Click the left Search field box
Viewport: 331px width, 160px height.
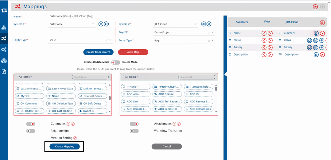(x=90, y=77)
